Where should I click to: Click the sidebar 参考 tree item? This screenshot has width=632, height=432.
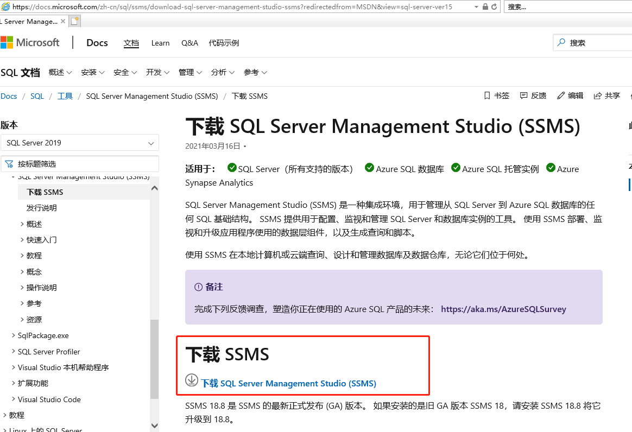pyautogui.click(x=34, y=303)
